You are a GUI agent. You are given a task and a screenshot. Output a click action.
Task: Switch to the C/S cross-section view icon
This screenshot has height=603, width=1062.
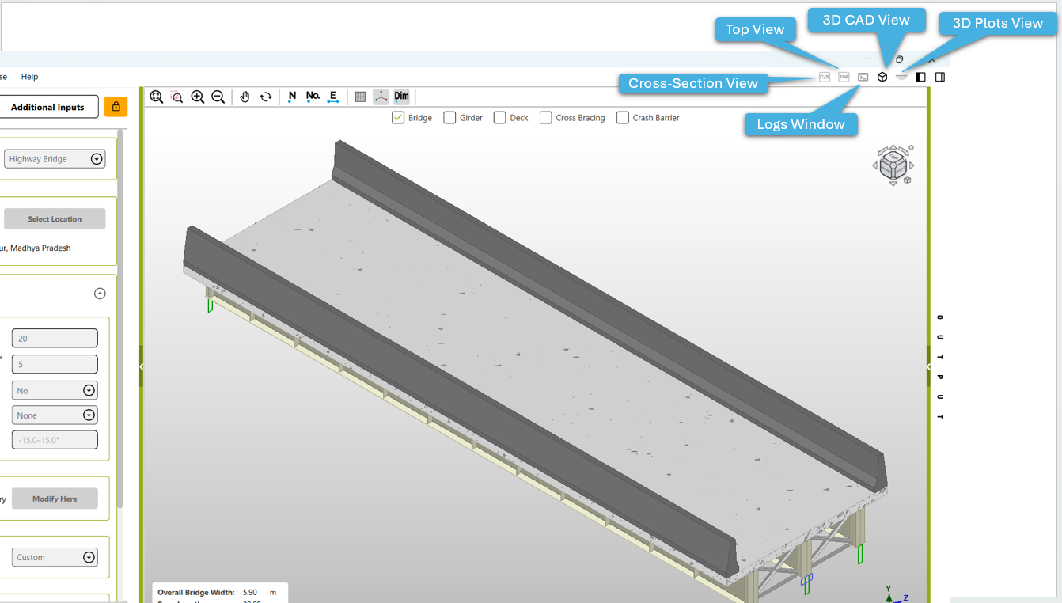(825, 77)
